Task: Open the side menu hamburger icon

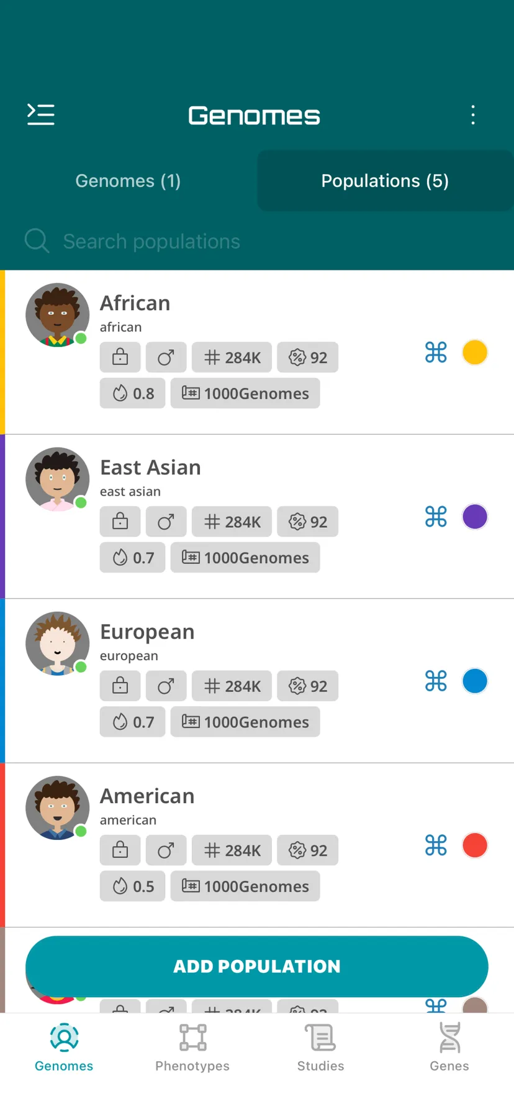Action: tap(41, 114)
